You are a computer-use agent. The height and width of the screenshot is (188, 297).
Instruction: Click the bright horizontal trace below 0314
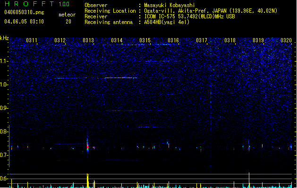click(x=121, y=78)
